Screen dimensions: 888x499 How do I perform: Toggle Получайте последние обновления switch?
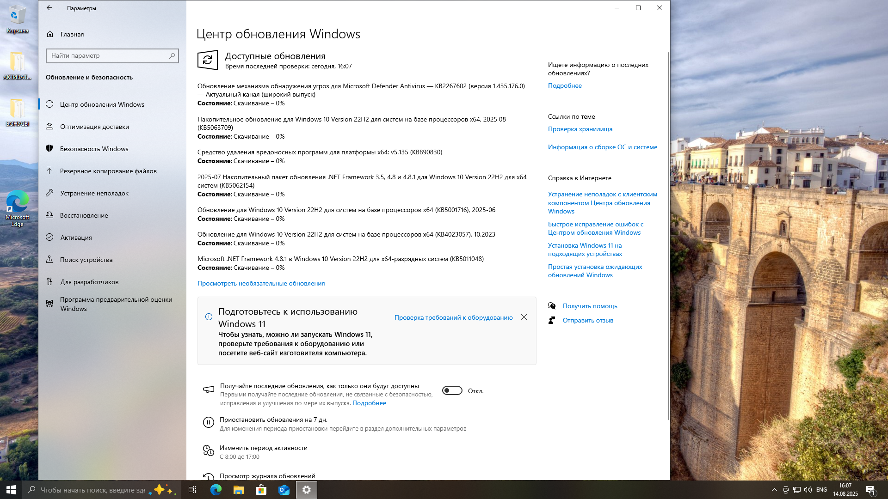452,390
